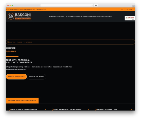Open the Projects menu item
The width and height of the screenshot is (141, 119).
tap(56, 16)
